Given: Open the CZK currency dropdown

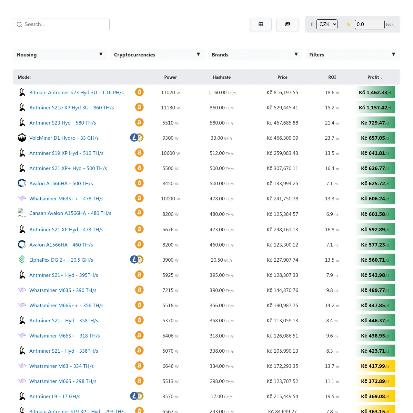Looking at the screenshot, I should (x=327, y=25).
